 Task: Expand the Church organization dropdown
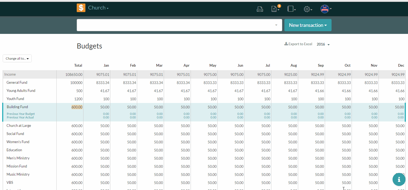click(98, 8)
